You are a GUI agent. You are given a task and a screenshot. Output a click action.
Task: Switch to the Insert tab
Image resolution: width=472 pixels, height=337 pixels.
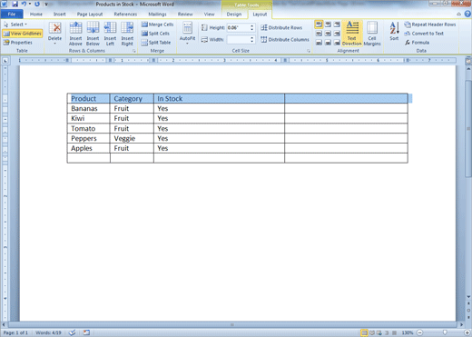pyautogui.click(x=59, y=15)
